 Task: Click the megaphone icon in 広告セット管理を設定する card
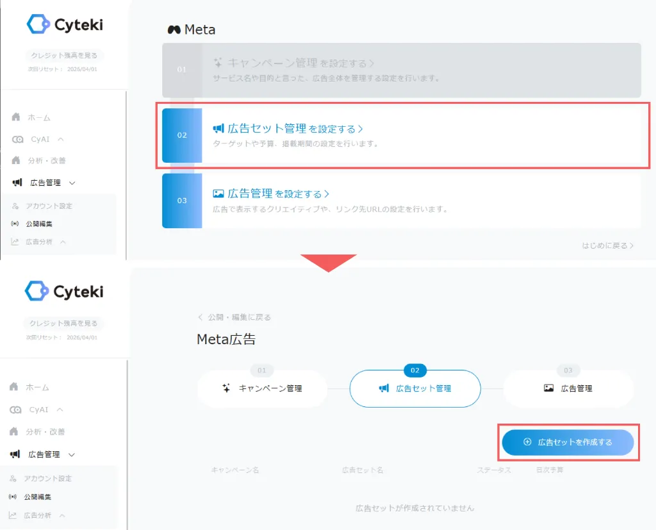click(x=218, y=129)
